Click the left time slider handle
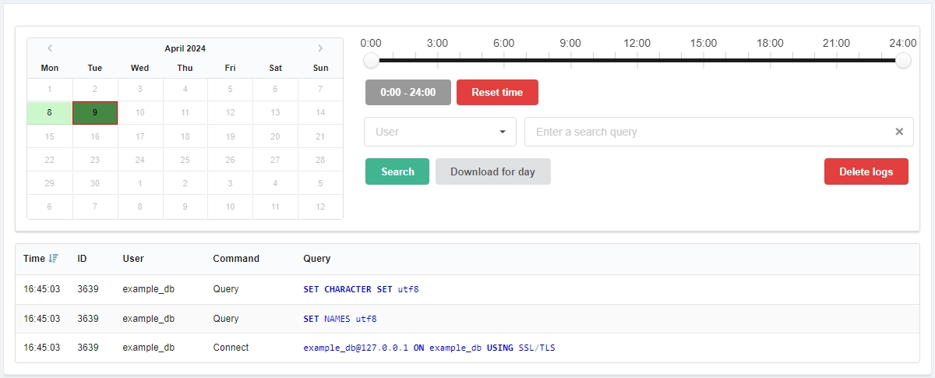935x378 pixels. [x=372, y=61]
